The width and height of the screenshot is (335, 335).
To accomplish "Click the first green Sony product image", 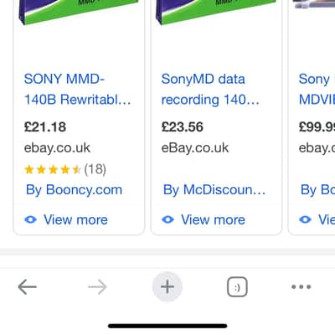I will click(79, 12).
